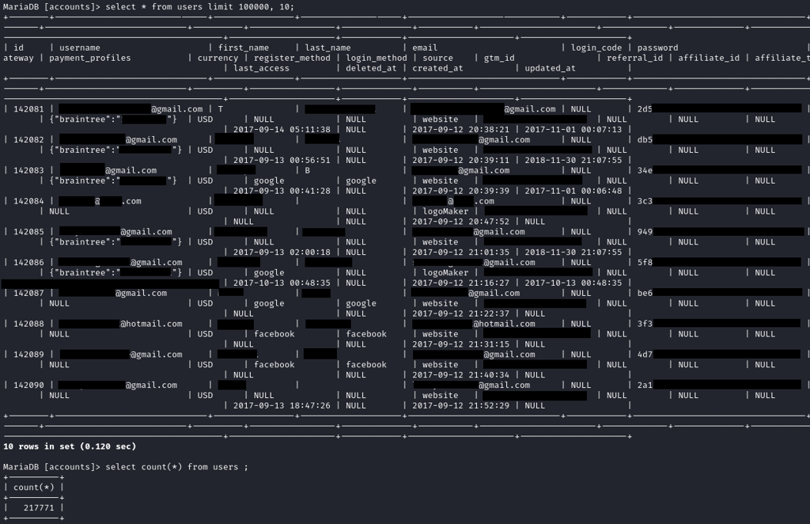This screenshot has width=810, height=524.
Task: Click the 'currency' column header
Action: coord(218,58)
